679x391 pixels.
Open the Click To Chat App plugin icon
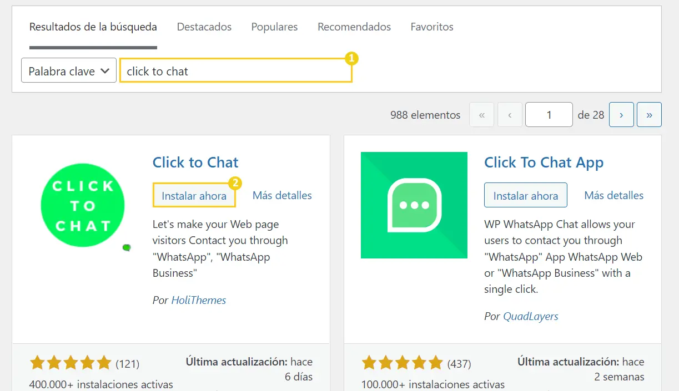click(x=414, y=205)
